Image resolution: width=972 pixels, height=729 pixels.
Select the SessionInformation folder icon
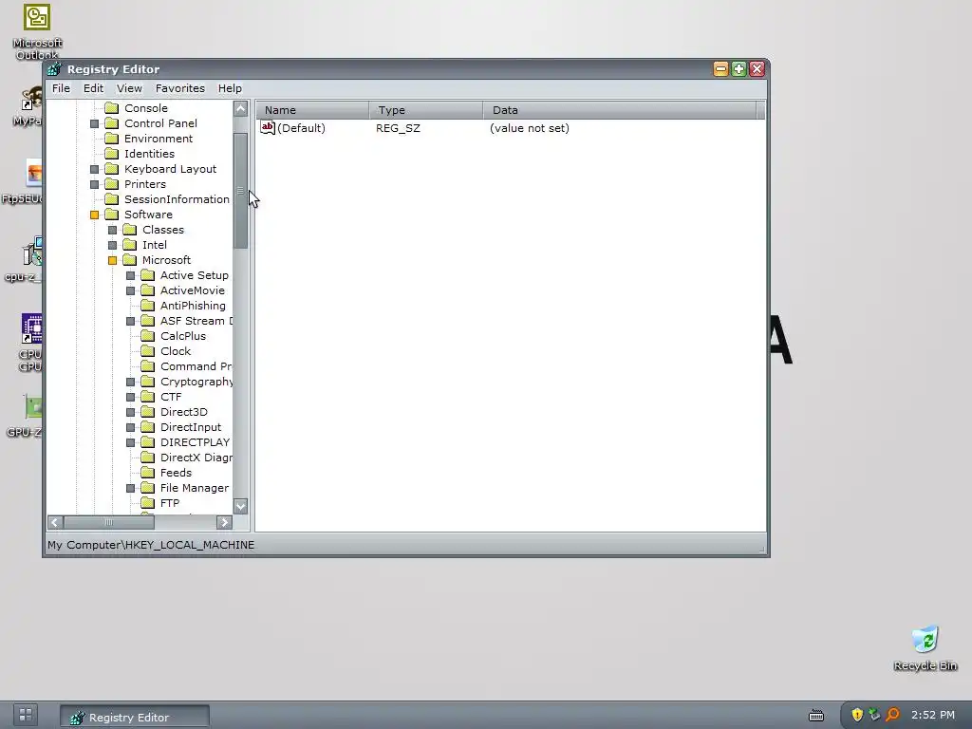112,199
